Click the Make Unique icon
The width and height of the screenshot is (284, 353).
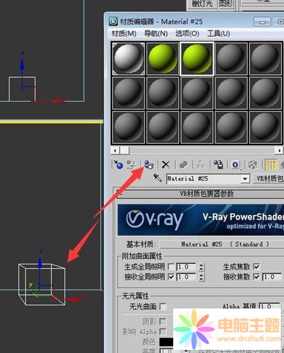(x=200, y=165)
